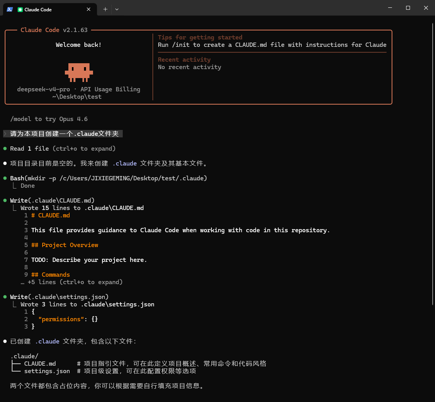Click the green Claude Code tab icon
This screenshot has height=402, width=435.
point(20,10)
